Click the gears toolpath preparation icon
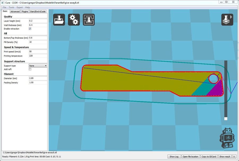Image resolution: width=239 pixels, height=161 pixels. (74, 19)
